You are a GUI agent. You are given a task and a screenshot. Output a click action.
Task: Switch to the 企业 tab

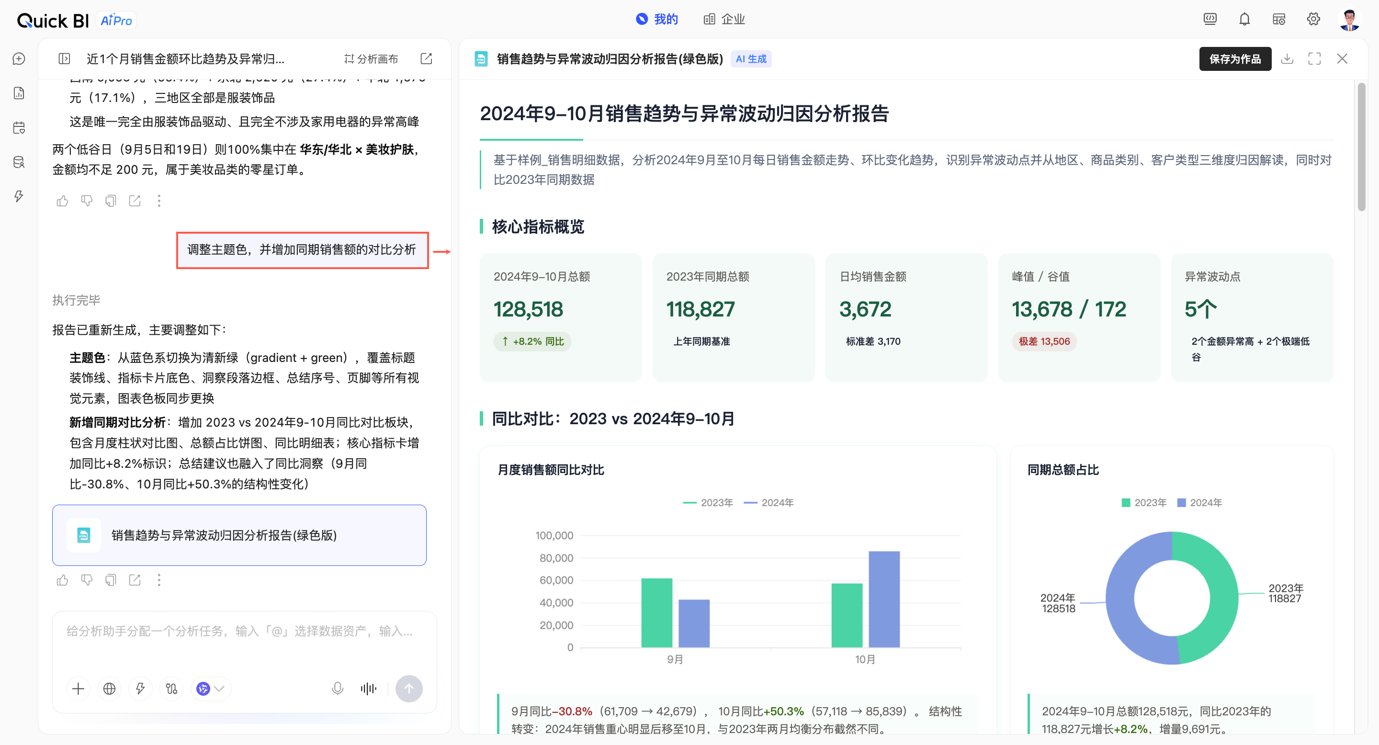tap(724, 19)
